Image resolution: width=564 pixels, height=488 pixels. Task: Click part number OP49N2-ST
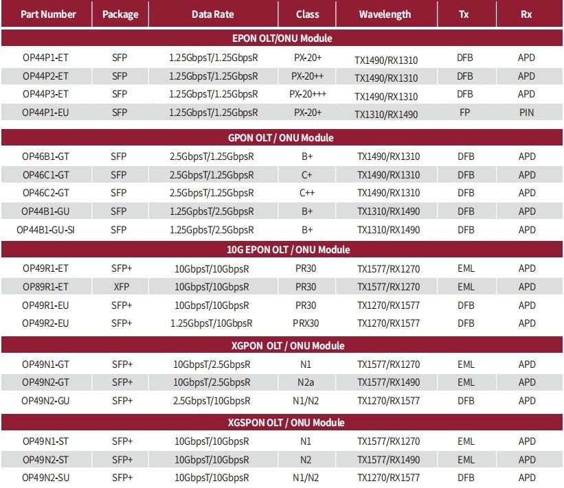coord(45,460)
